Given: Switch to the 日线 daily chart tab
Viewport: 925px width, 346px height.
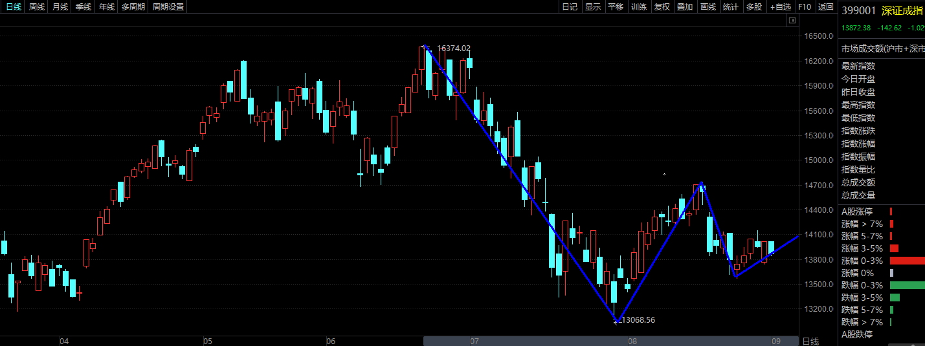Looking at the screenshot, I should click(14, 7).
